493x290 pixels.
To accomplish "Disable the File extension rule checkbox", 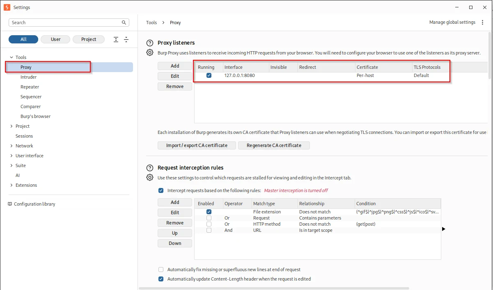I will point(209,212).
